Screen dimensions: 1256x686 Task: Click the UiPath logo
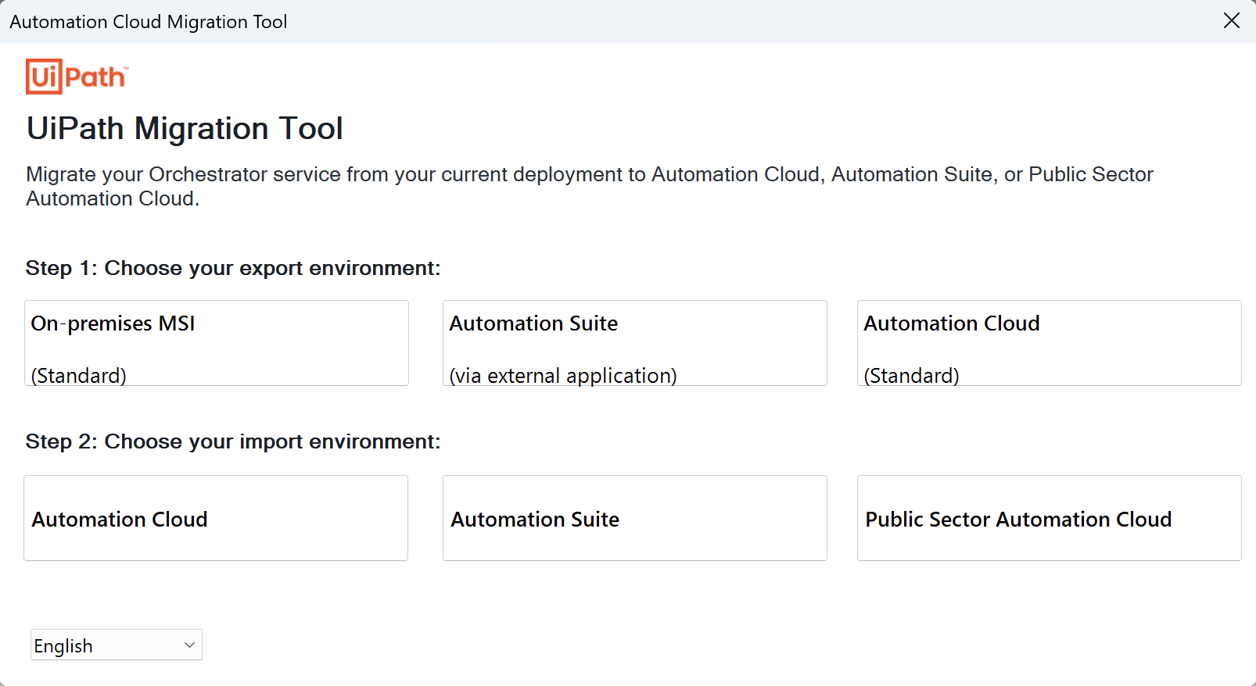[x=77, y=77]
